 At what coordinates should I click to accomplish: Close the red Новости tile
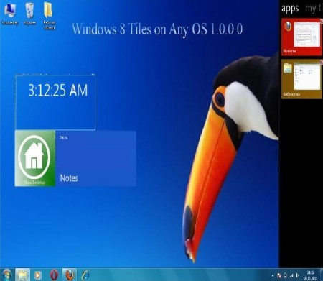[x=322, y=21]
